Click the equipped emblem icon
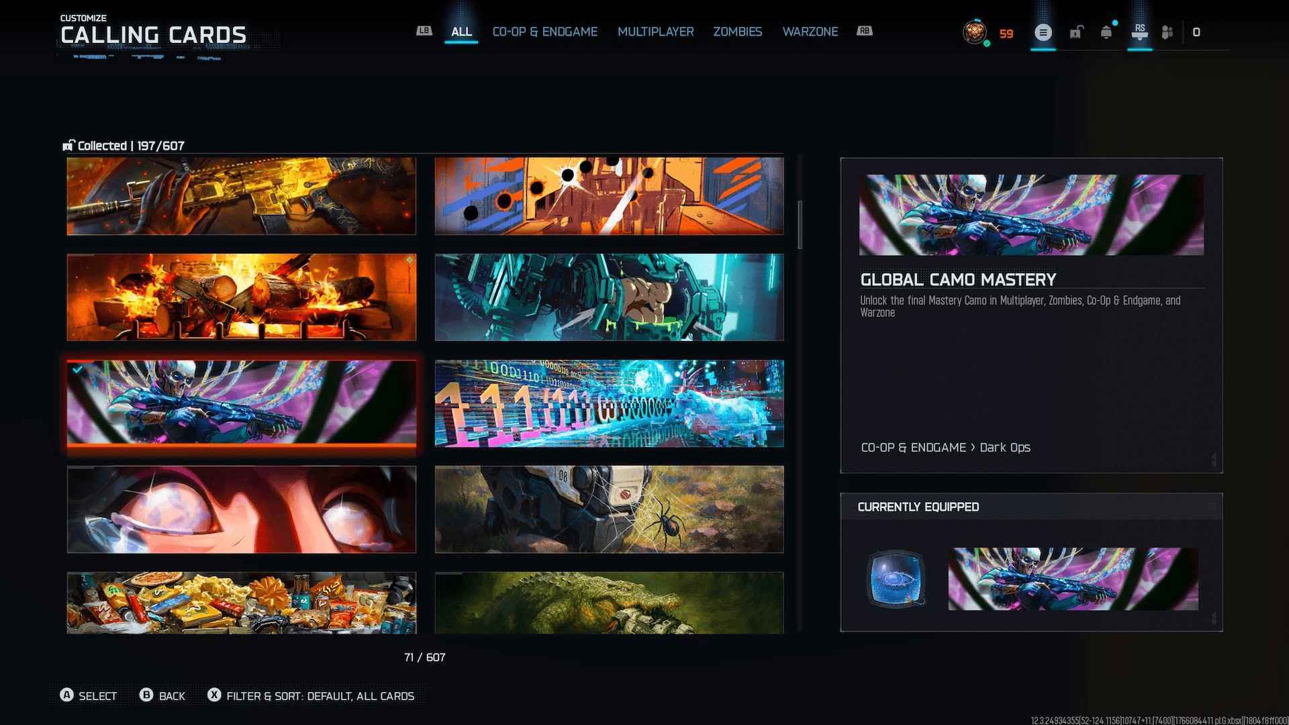1289x725 pixels. pos(897,578)
